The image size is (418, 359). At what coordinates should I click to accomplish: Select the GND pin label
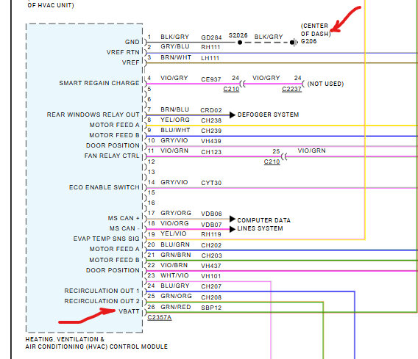coord(132,42)
